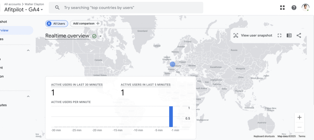Click the green data status checkmark
The width and height of the screenshot is (314, 140).
click(94, 36)
